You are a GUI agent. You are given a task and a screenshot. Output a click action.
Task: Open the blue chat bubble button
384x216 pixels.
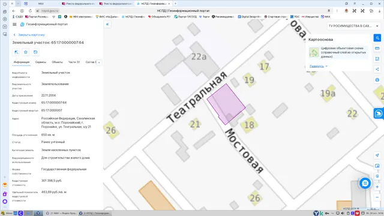[x=365, y=183]
